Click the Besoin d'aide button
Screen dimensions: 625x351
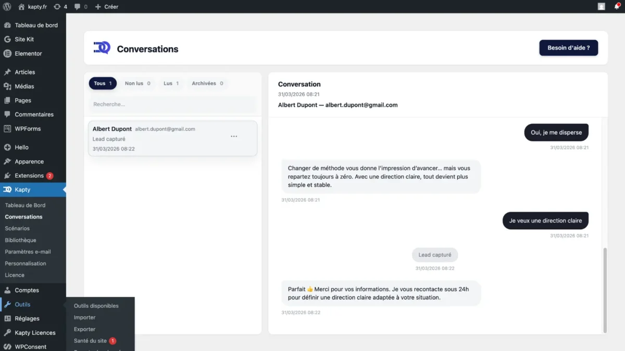tap(568, 47)
